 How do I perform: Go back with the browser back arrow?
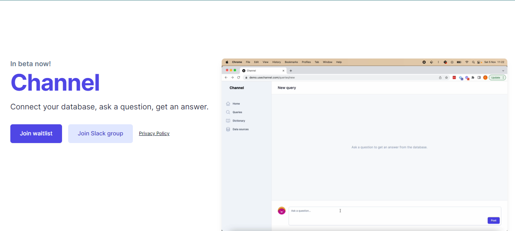click(226, 77)
